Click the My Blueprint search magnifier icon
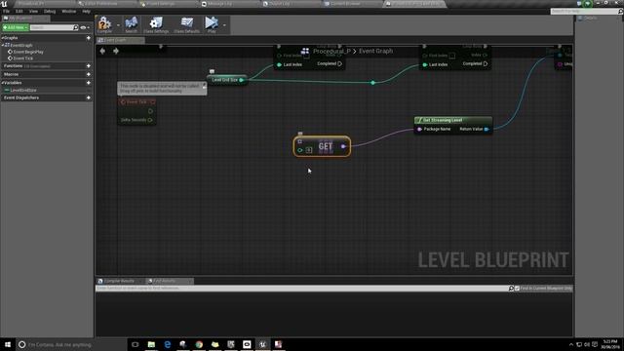 click(x=76, y=27)
